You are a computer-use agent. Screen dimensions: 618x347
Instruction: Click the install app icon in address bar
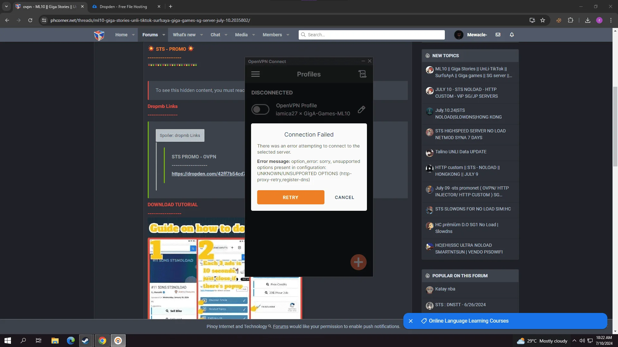[x=532, y=20]
